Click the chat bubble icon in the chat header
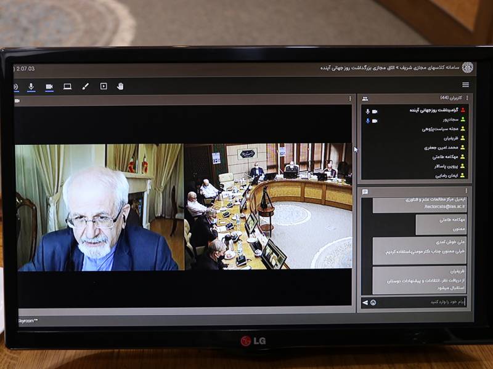Viewport: 493px width, 369px height. coord(365,192)
